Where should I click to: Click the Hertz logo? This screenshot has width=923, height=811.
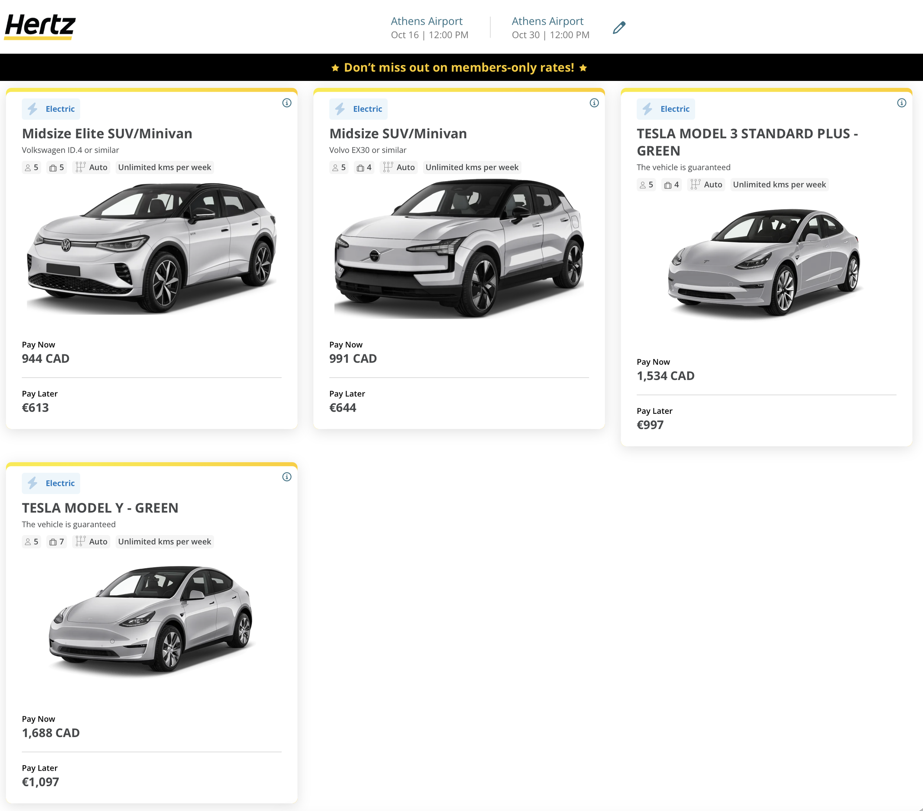tap(40, 26)
